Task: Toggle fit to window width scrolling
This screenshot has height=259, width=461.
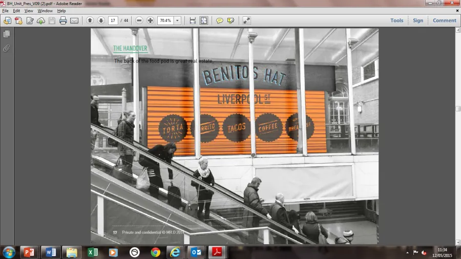Action: click(193, 20)
